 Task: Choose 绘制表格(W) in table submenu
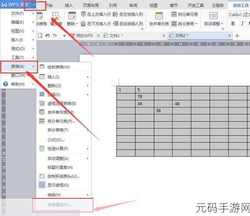64,67
